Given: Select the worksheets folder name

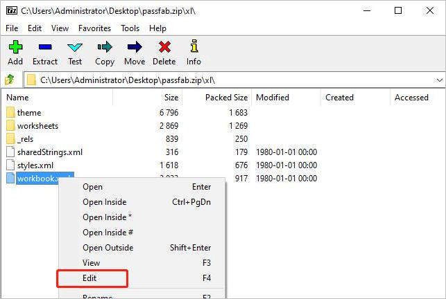Looking at the screenshot, I should tap(37, 126).
